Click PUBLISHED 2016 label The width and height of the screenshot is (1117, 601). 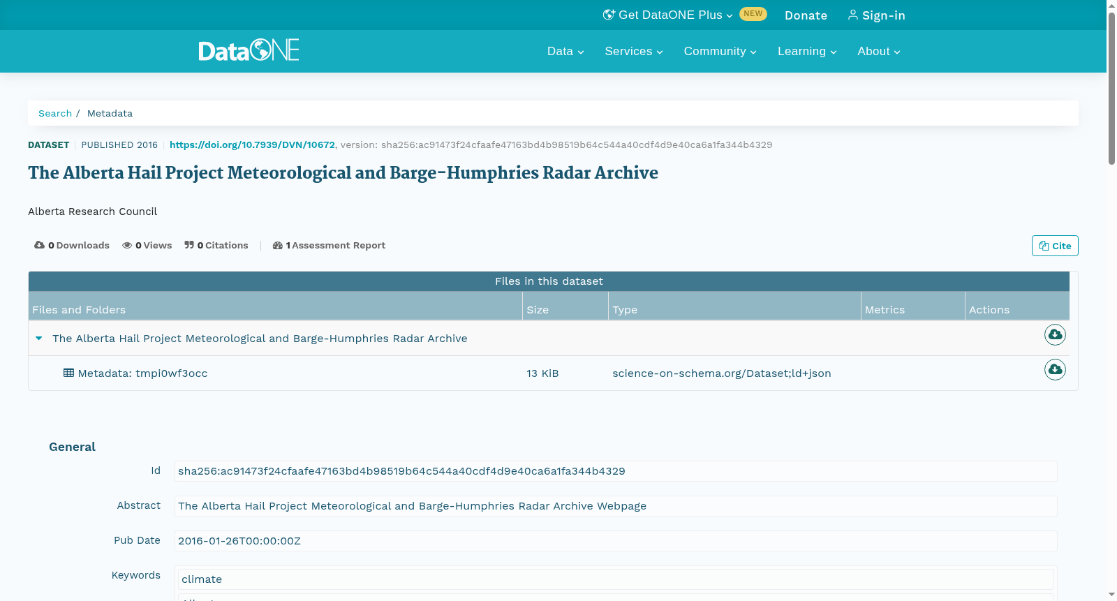119,144
